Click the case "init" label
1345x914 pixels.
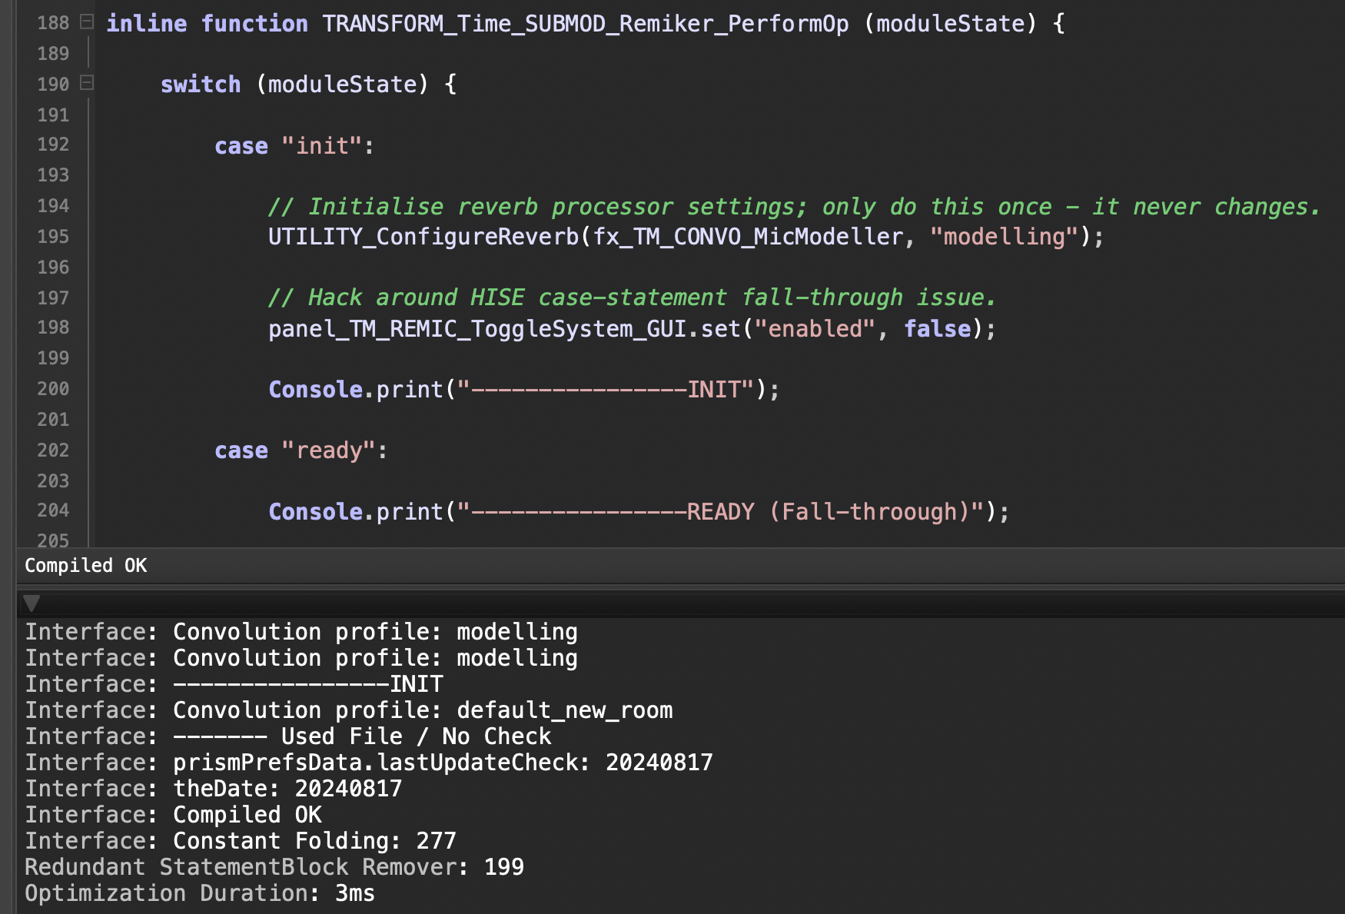[294, 145]
